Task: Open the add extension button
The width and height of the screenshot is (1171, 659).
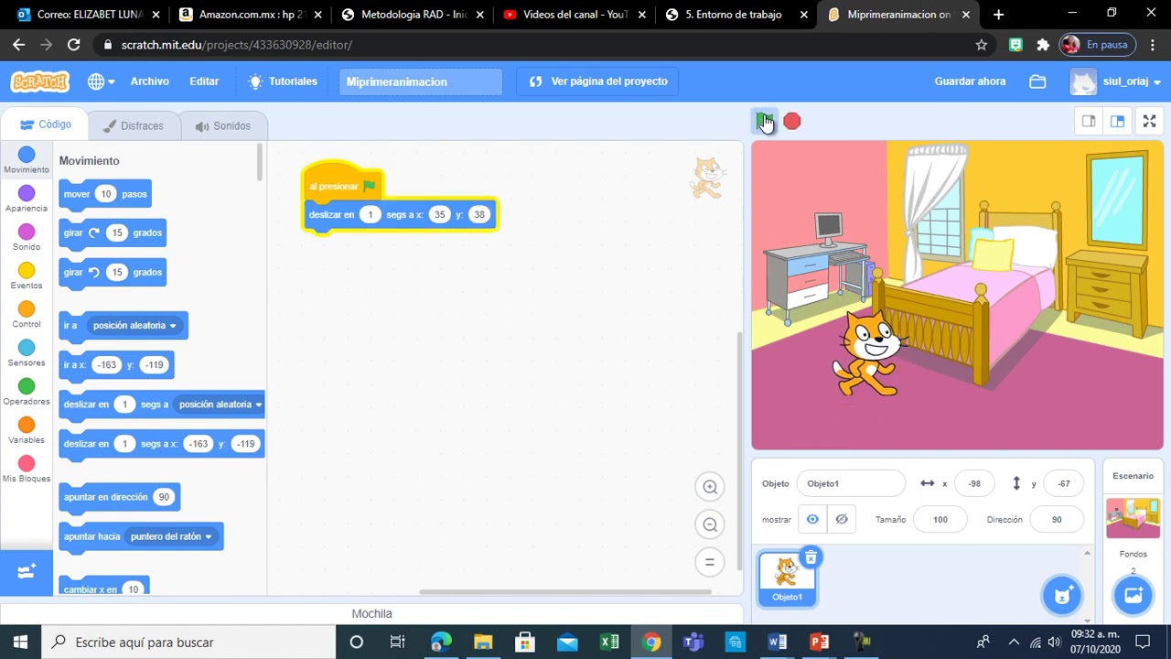Action: tap(27, 572)
